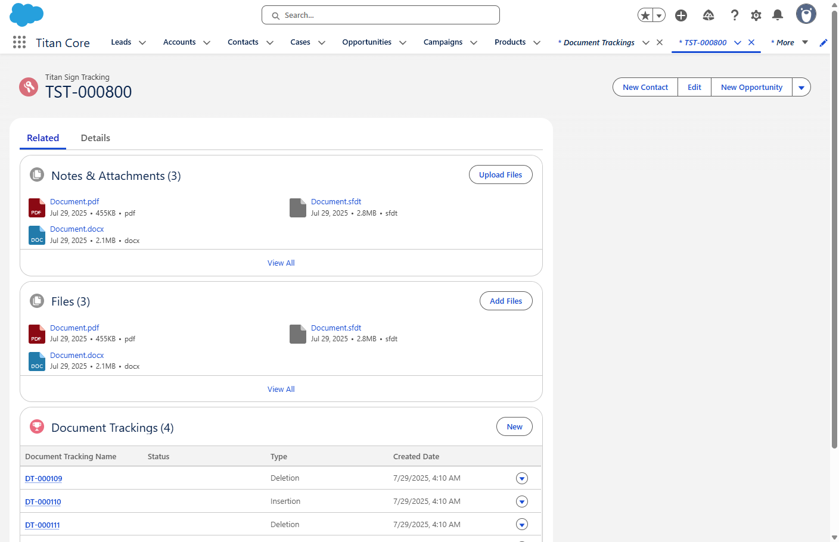Click the Titan Sign Tracking record icon
839x542 pixels.
(28, 86)
